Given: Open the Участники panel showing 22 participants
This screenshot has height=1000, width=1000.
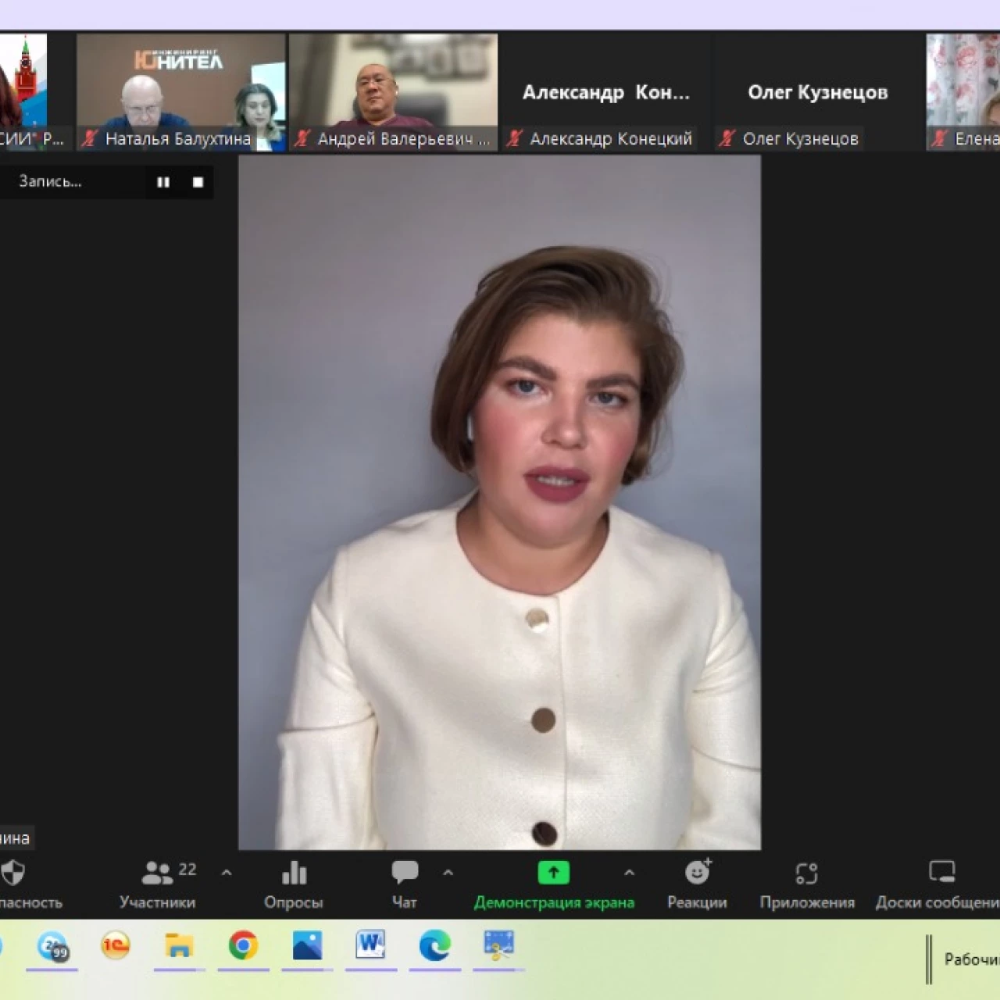Looking at the screenshot, I should 158,885.
